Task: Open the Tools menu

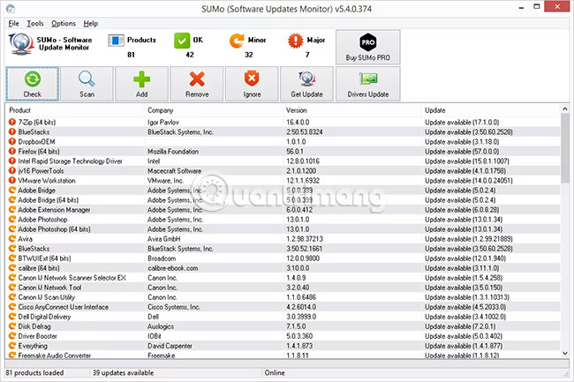Action: coord(35,24)
